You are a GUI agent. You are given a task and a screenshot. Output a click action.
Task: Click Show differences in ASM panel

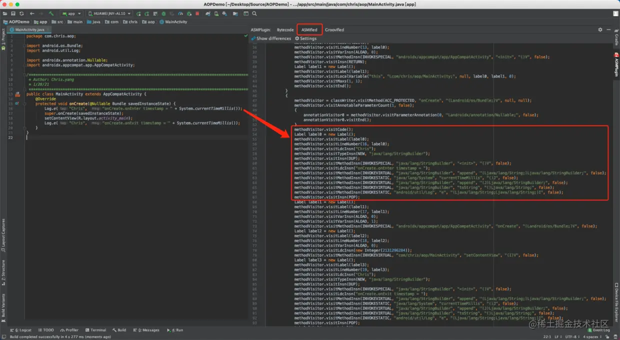[271, 38]
